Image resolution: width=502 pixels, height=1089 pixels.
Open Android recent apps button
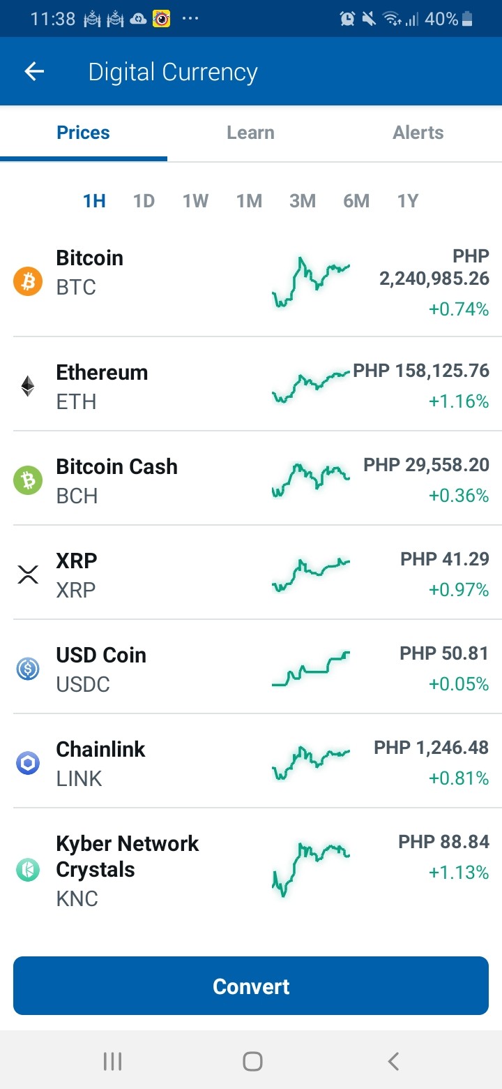pos(112,1062)
